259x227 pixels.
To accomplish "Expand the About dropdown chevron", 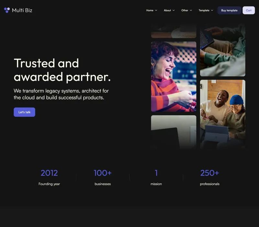I will click(174, 10).
